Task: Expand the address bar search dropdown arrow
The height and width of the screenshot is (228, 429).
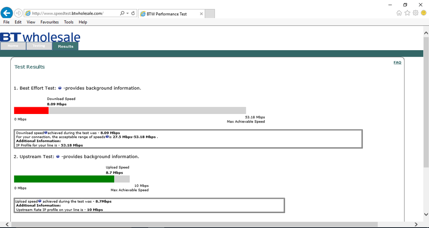Action: click(x=128, y=13)
